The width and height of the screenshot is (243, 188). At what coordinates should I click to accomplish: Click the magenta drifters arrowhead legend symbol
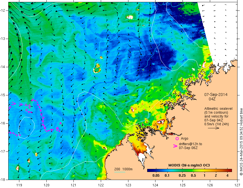point(175,146)
